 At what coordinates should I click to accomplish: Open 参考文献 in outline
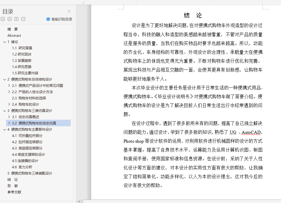tap(14, 192)
